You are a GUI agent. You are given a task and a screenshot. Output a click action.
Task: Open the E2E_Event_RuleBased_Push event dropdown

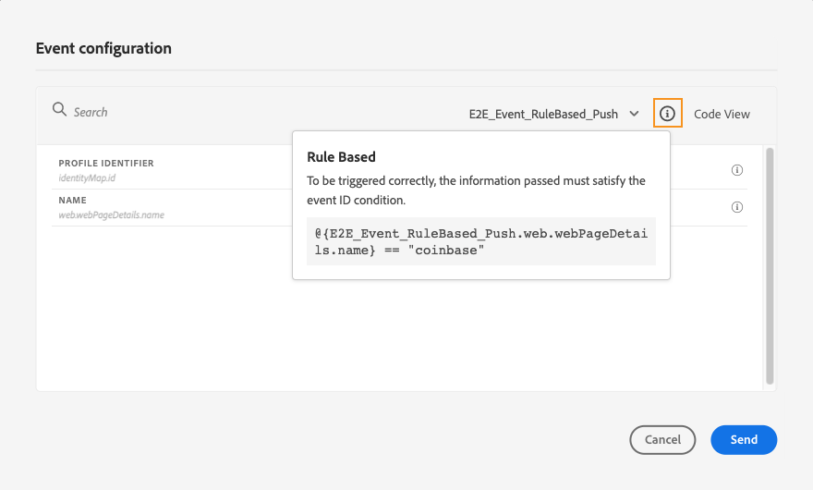point(543,114)
